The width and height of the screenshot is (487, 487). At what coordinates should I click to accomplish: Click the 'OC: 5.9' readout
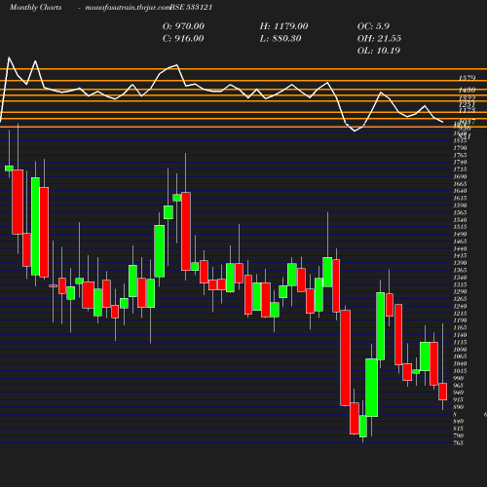373,26
